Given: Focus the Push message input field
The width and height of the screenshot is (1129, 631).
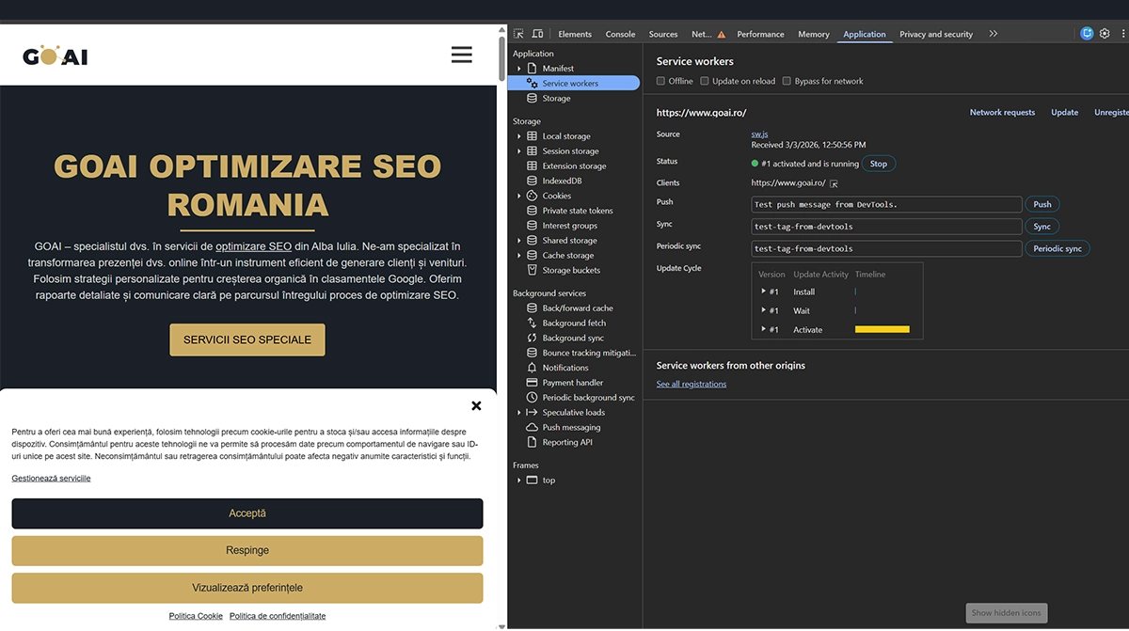Looking at the screenshot, I should (887, 204).
